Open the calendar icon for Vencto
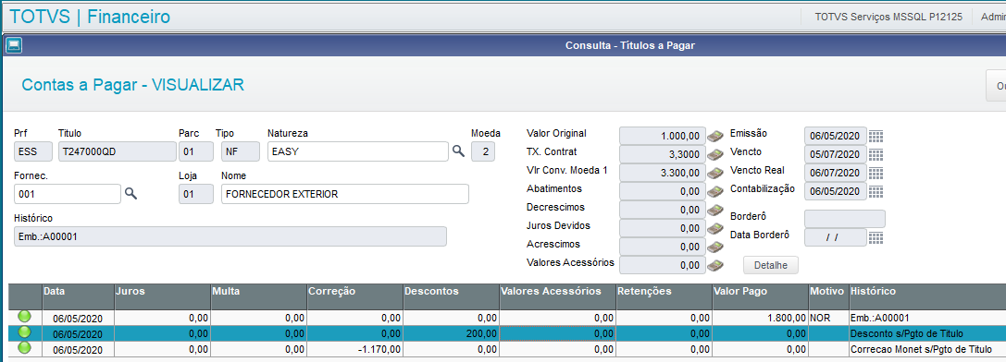Viewport: 1006px width, 362px height. coord(876,154)
